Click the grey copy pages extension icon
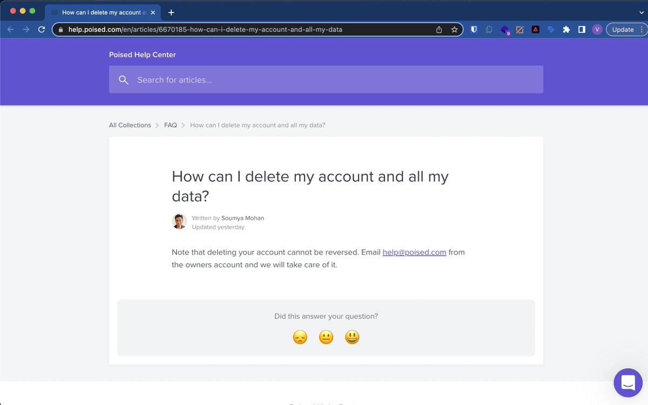 coord(489,30)
